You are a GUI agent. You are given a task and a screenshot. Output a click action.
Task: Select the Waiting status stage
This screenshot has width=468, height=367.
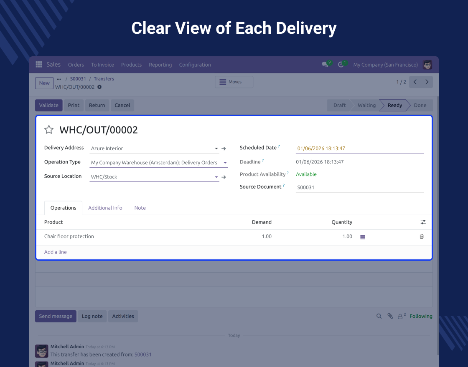click(x=366, y=105)
